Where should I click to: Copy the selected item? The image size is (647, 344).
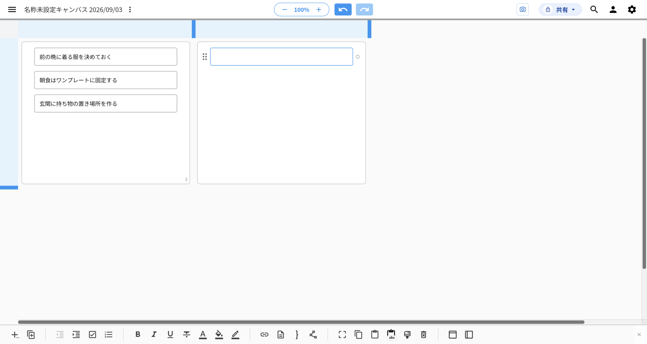[x=359, y=335]
